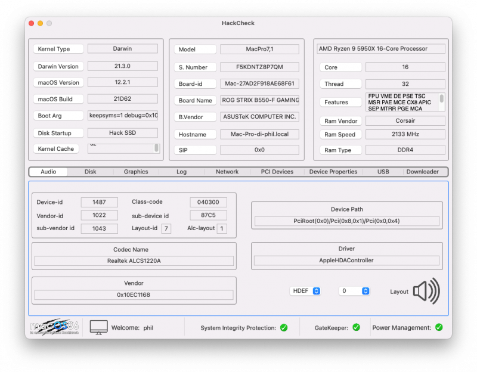Click the speaker Layout icon

point(426,291)
